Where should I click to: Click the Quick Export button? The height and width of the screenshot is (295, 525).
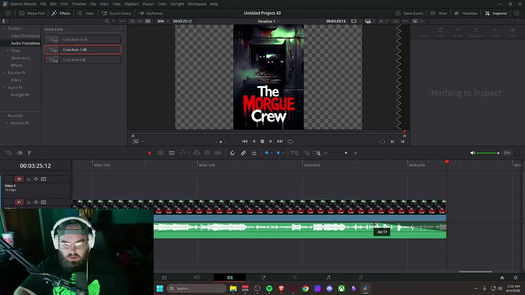[409, 13]
